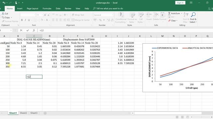Click Decrease Decimal icon
The width and height of the screenshot is (213, 119).
pos(112,20)
